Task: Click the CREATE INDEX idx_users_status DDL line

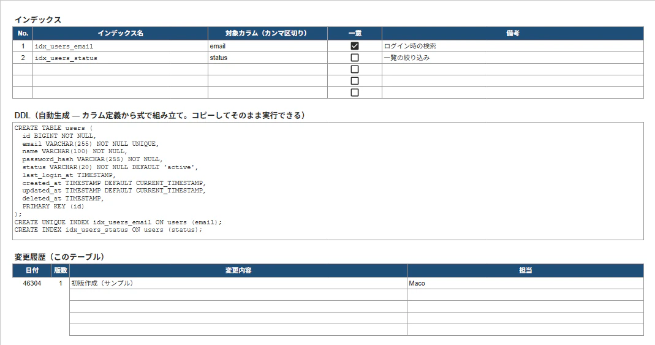Action: [x=108, y=230]
